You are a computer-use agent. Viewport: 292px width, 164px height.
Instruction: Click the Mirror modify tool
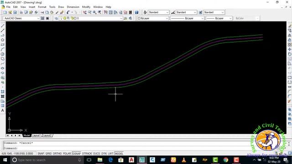(x=289, y=36)
